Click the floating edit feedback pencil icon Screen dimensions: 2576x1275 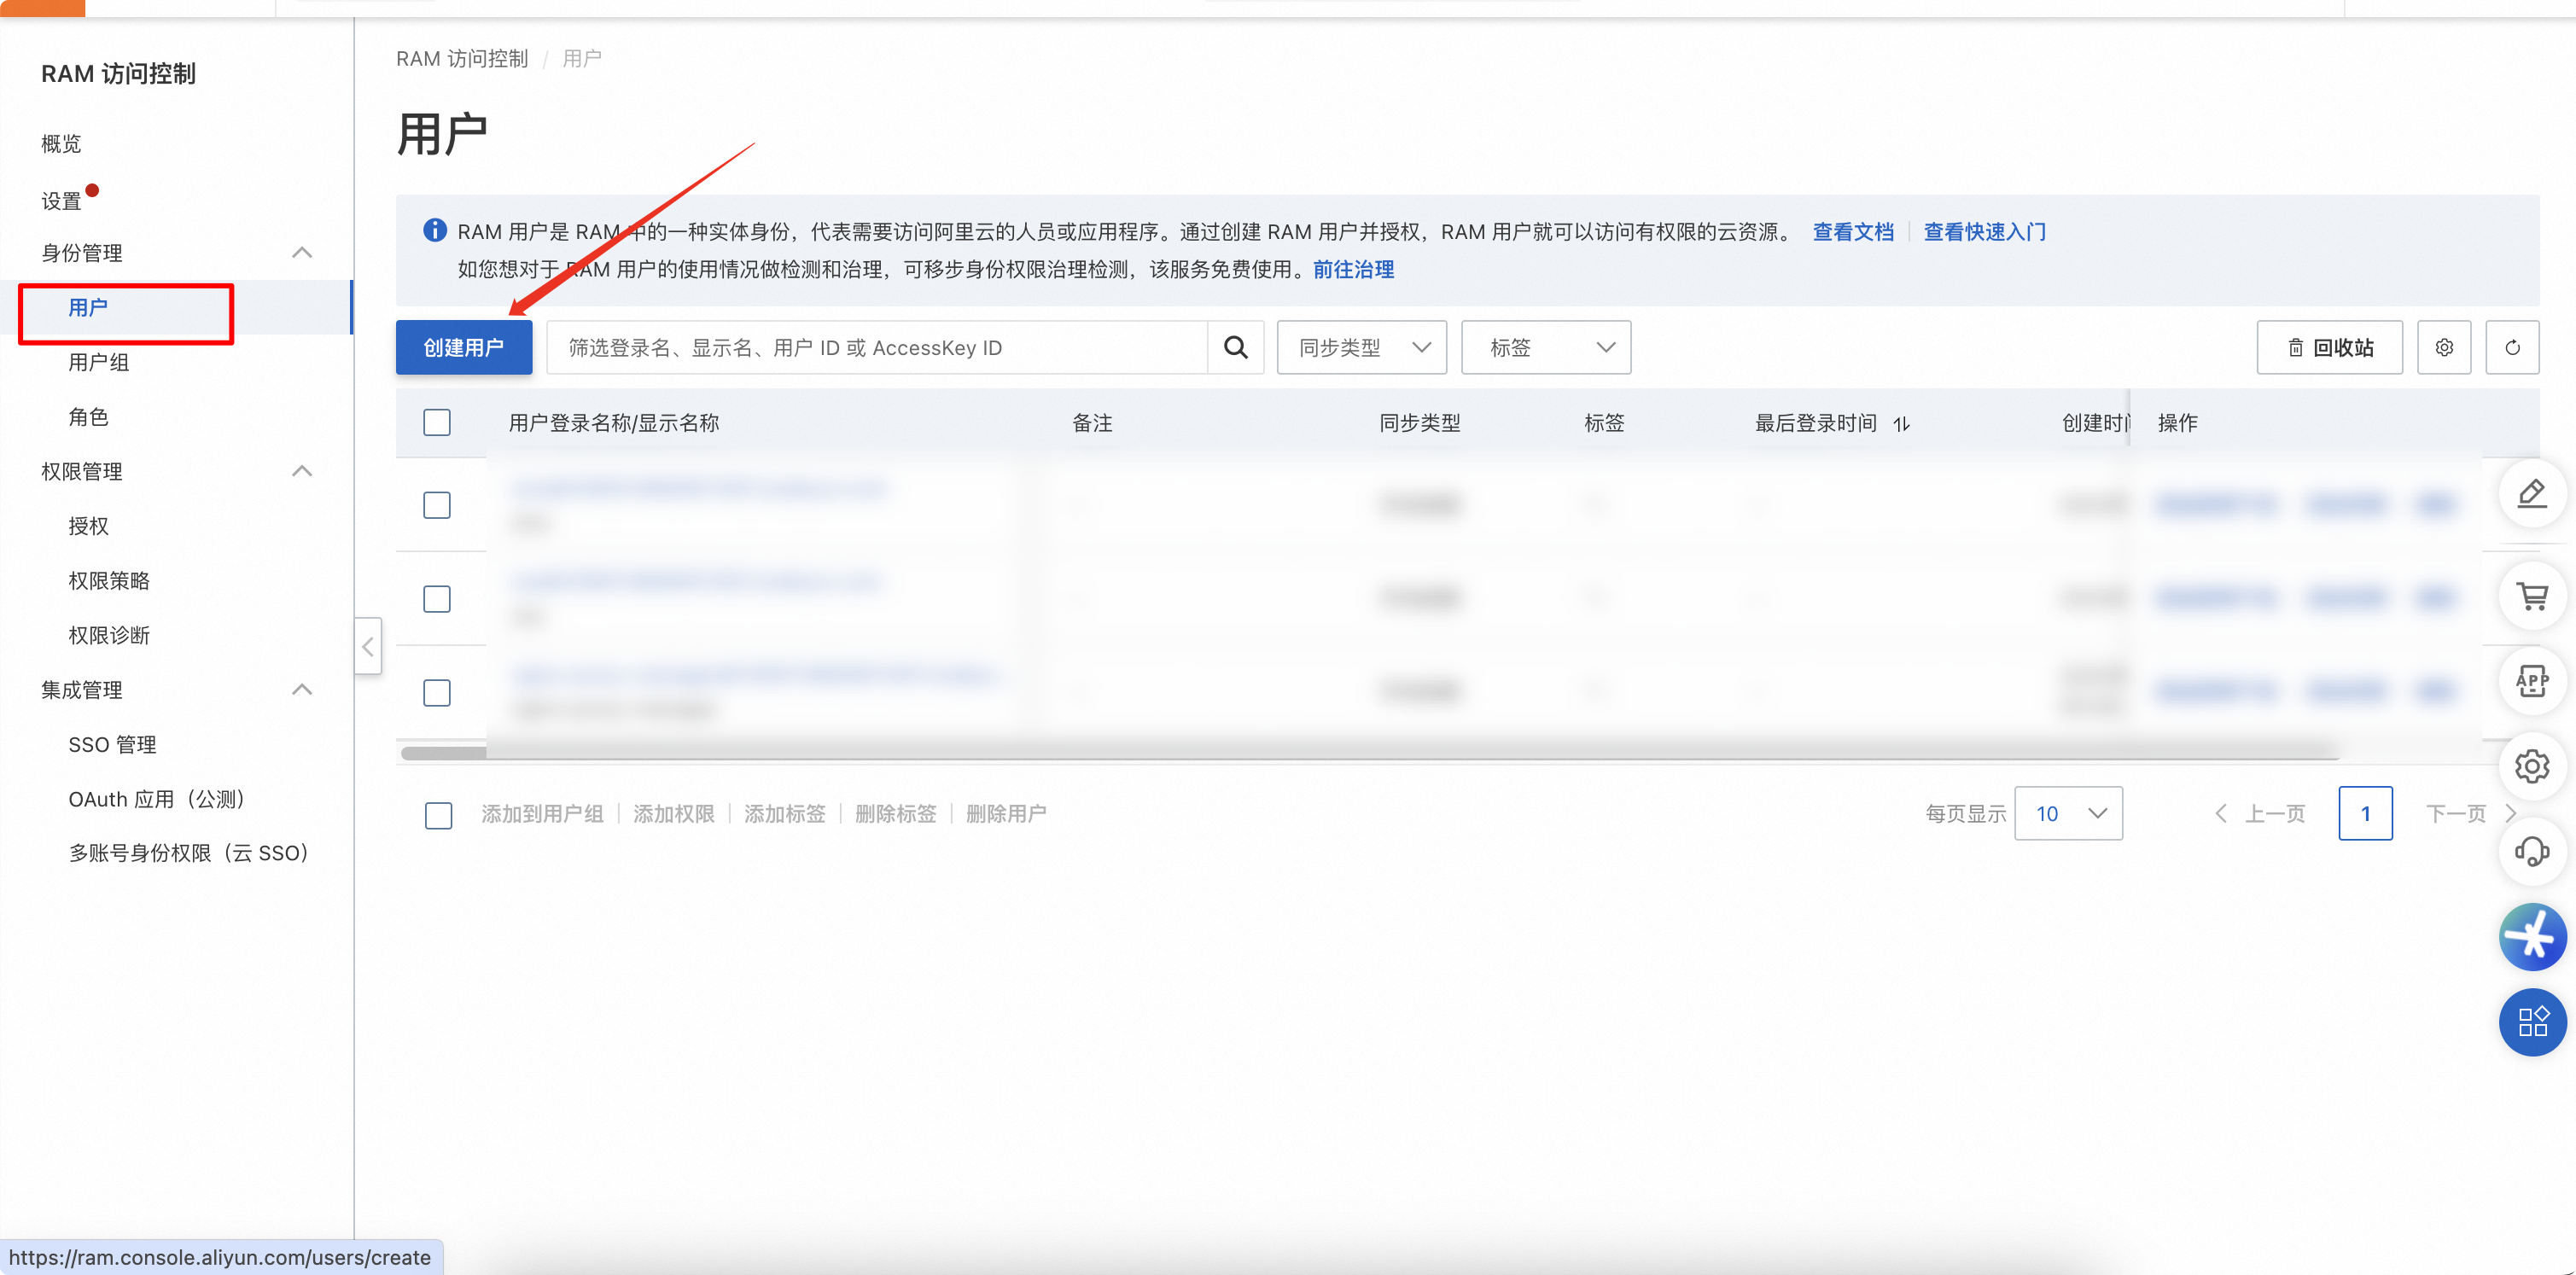[2532, 493]
